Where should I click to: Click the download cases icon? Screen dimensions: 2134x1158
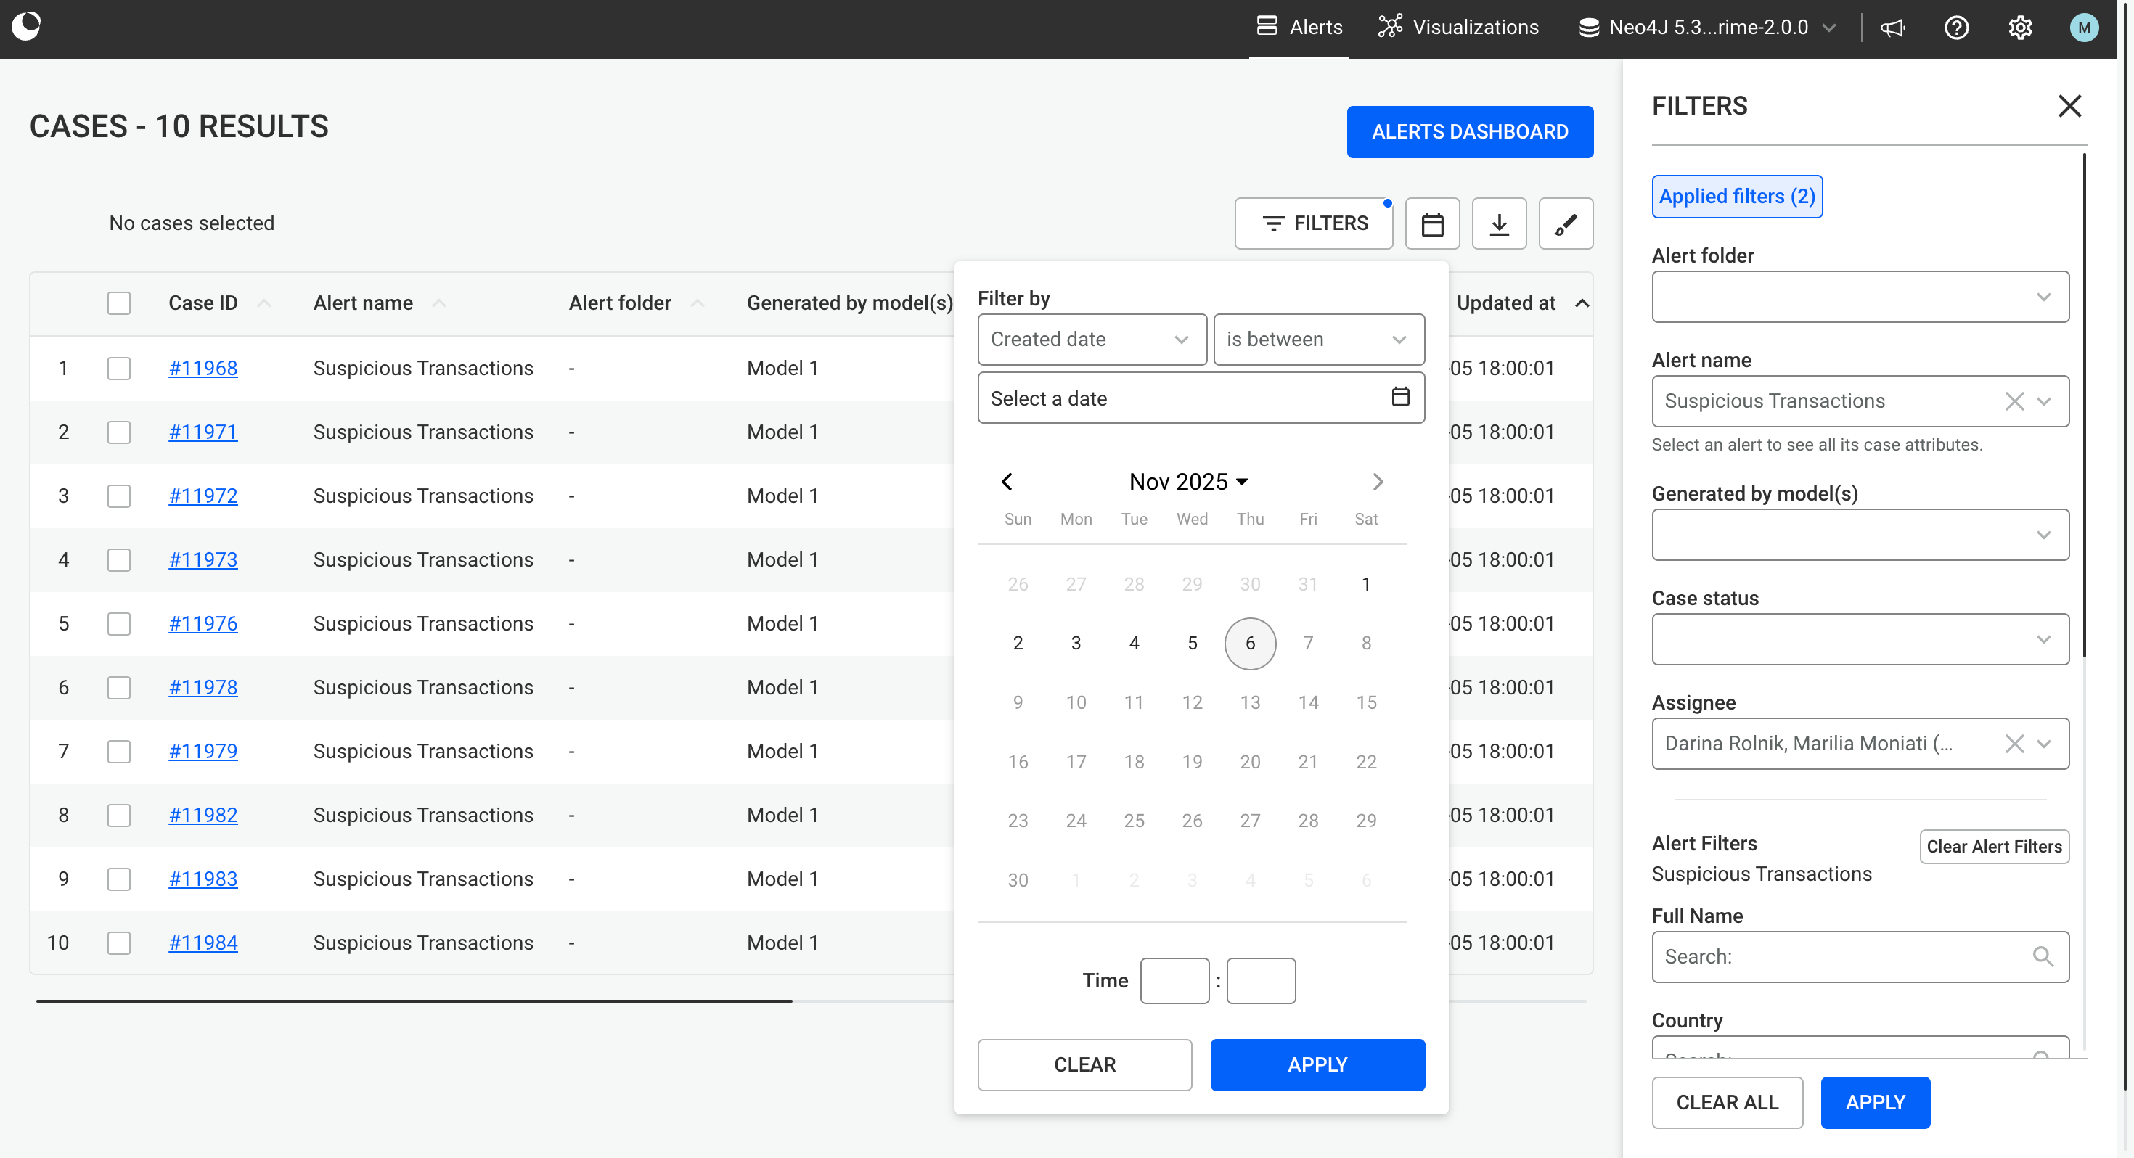pos(1499,223)
